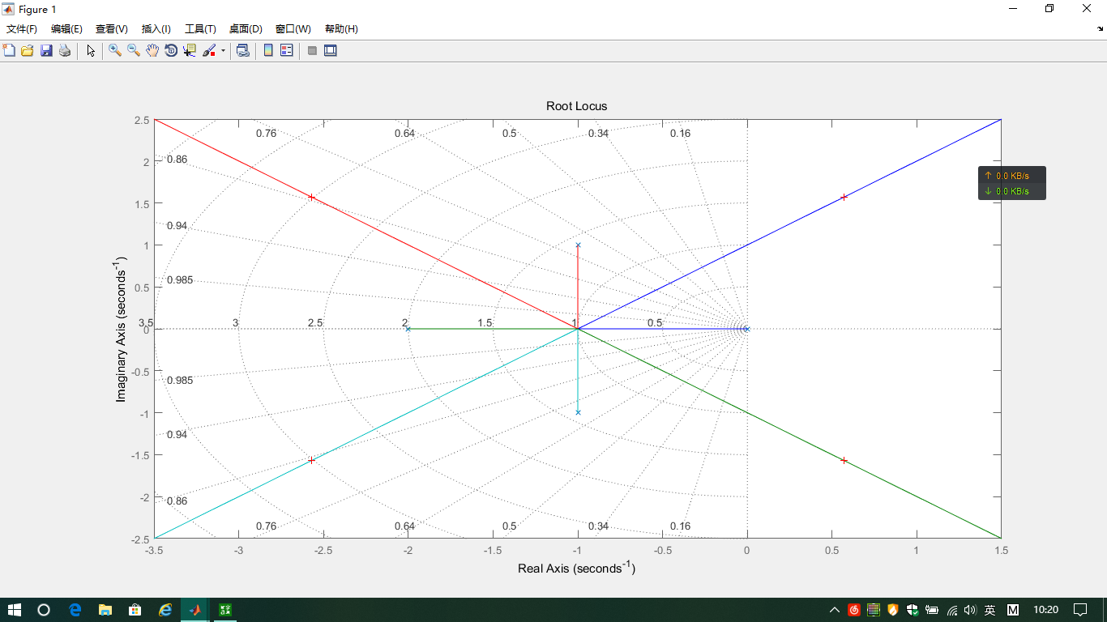Click the red plus marker on the red branch
This screenshot has width=1107, height=622.
point(311,197)
